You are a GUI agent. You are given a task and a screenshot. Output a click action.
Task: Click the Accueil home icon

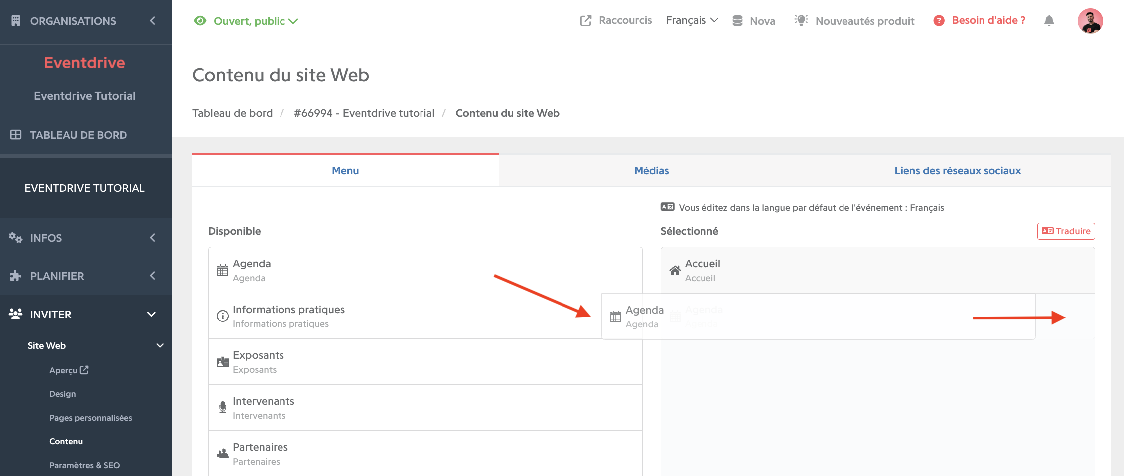pyautogui.click(x=675, y=270)
